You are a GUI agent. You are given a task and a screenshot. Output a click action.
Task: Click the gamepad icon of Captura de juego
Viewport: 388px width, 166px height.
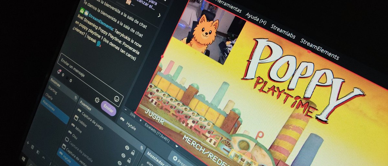tap(80, 111)
